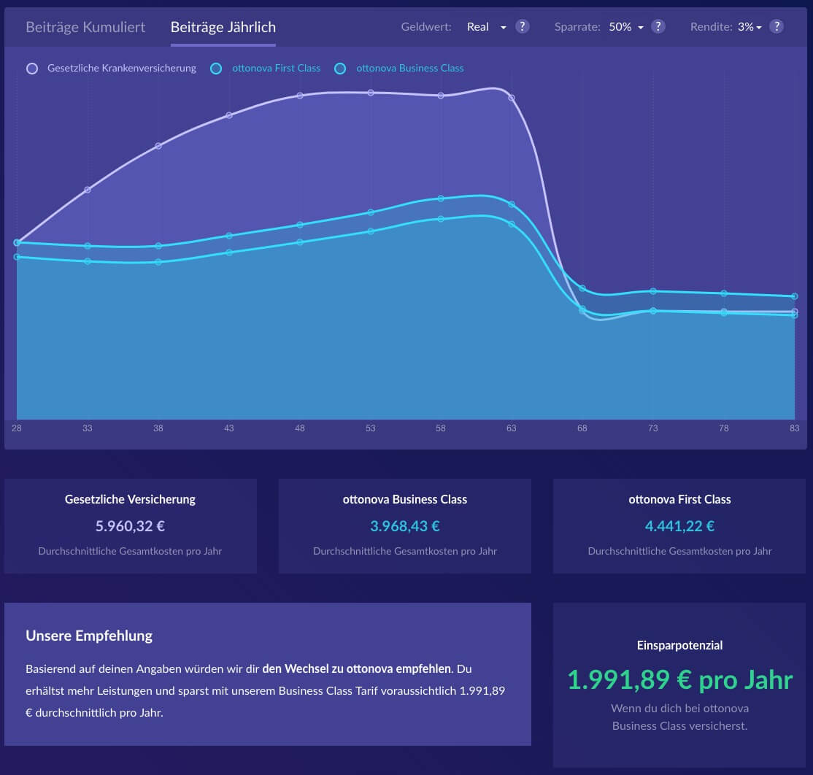This screenshot has height=775, width=813.
Task: Switch to the Beiträge Kumuliert tab
Action: pos(85,27)
